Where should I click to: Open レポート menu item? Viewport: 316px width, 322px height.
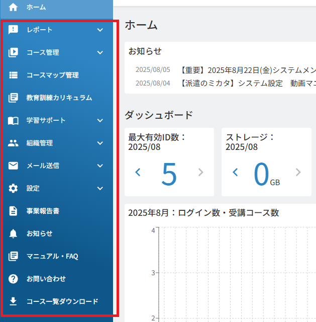(x=56, y=30)
